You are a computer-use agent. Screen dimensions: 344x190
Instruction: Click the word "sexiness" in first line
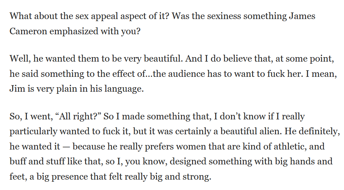coord(224,16)
